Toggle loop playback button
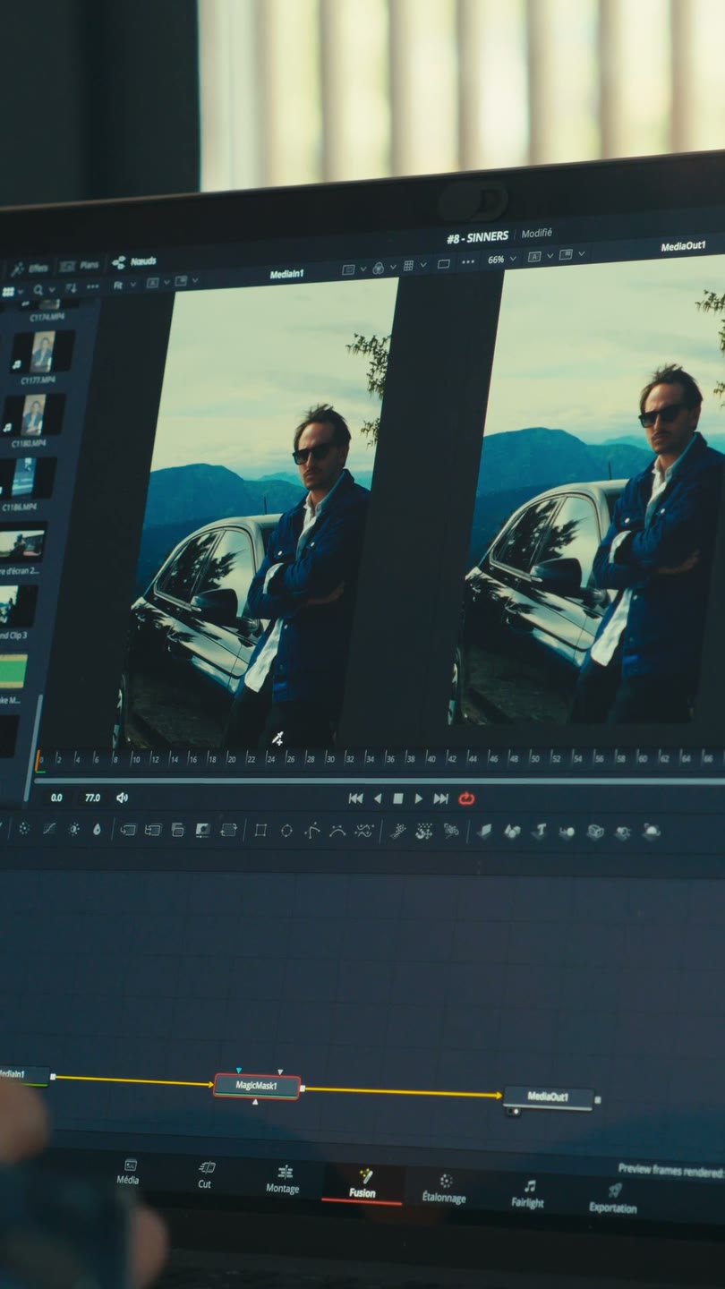 coord(466,798)
